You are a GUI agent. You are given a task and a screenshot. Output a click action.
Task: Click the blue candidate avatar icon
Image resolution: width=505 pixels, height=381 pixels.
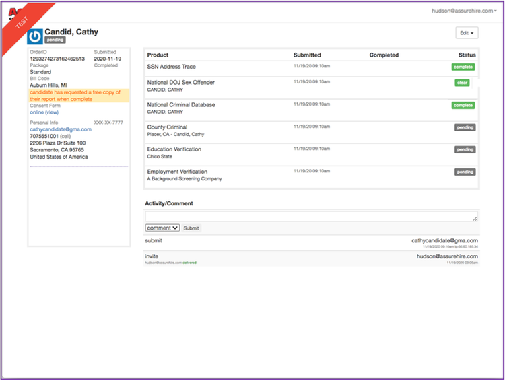tap(34, 36)
